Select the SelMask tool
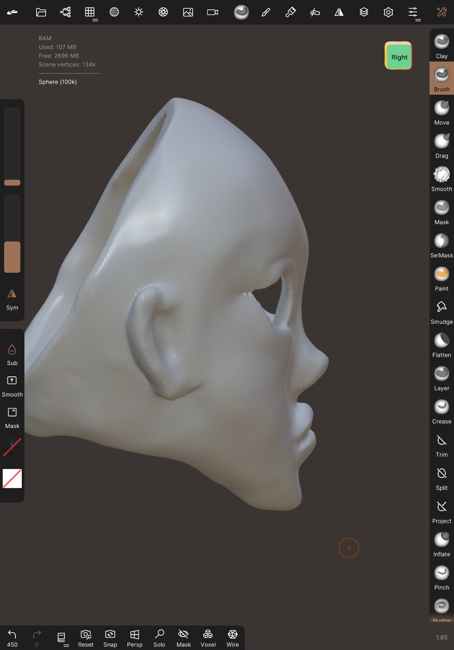 [442, 245]
